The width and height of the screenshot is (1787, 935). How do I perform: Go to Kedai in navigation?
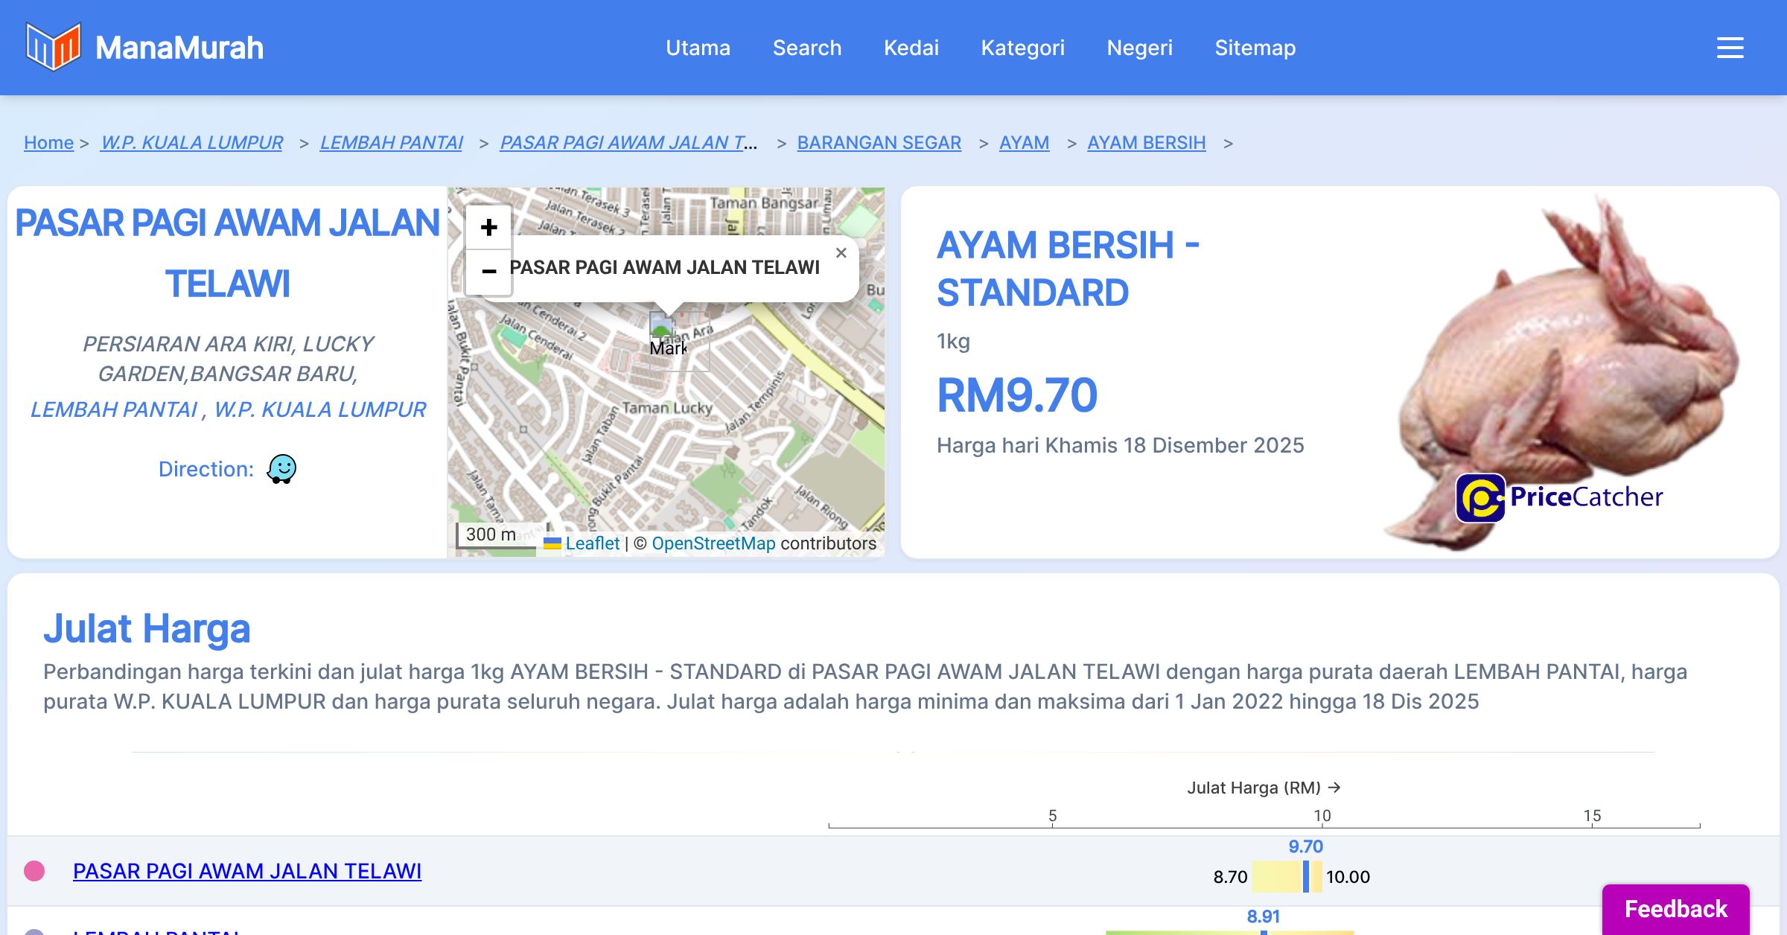pyautogui.click(x=911, y=48)
